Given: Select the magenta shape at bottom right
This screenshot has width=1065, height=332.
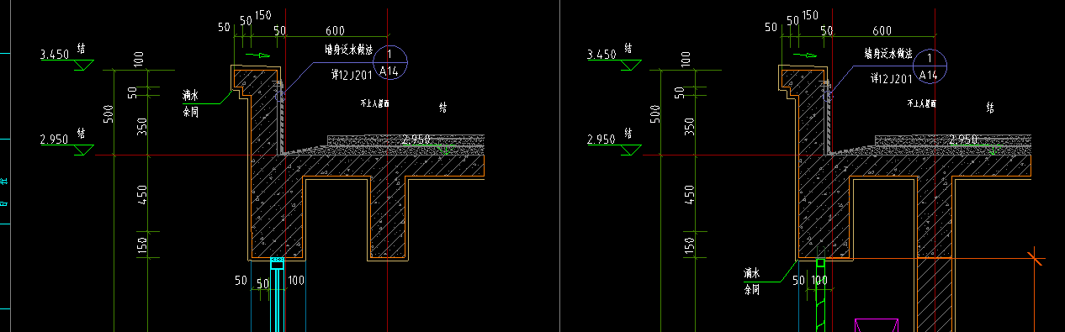Looking at the screenshot, I should (877, 324).
